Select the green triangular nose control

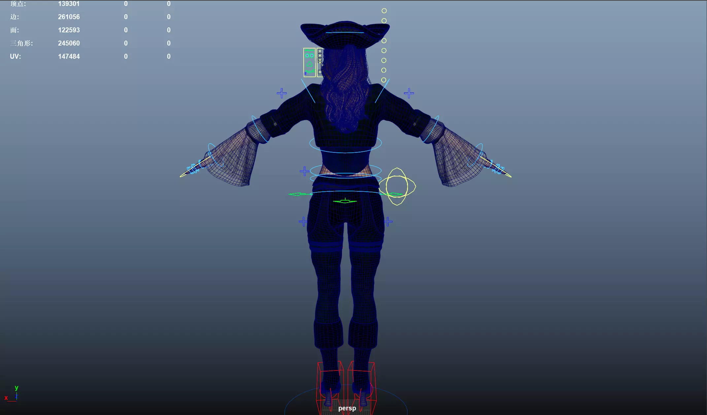pos(310,64)
